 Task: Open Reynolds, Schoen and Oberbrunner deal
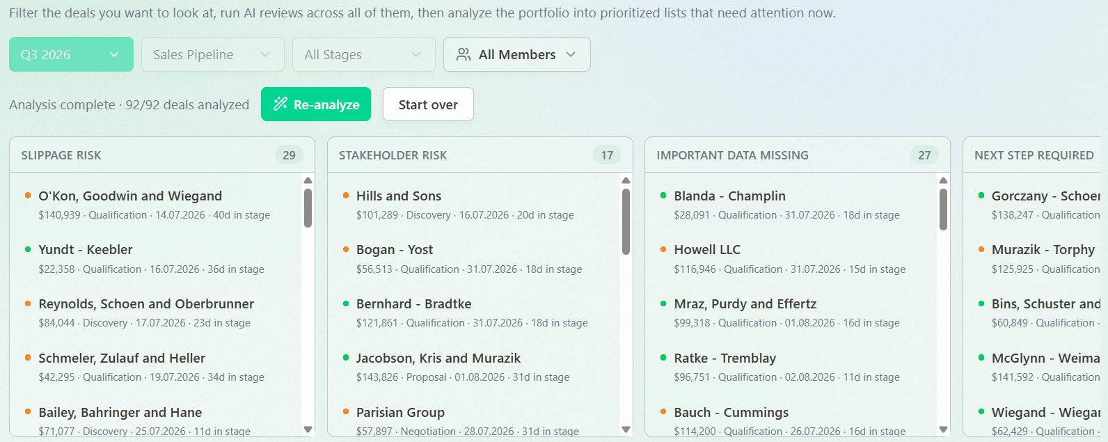146,303
